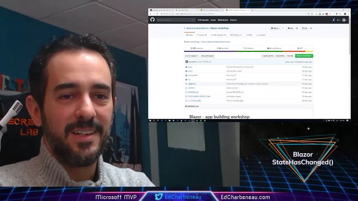Open the src folder
Viewport: 358px width, 201px height.
tap(189, 80)
